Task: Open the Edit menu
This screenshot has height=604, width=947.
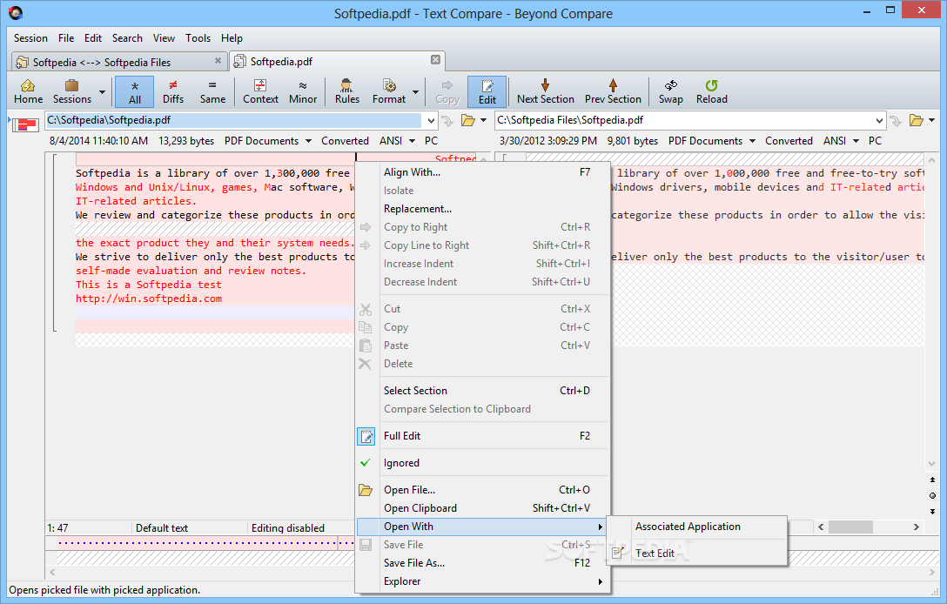Action: point(93,38)
